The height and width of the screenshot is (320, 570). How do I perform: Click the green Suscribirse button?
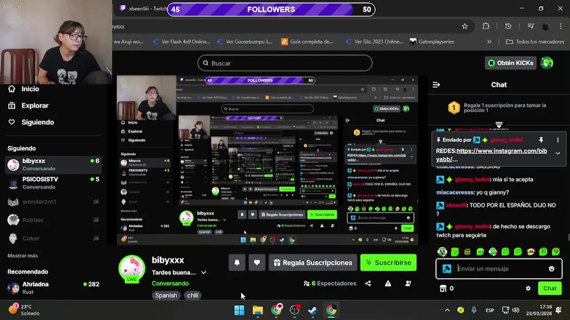coord(388,263)
